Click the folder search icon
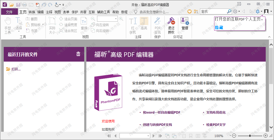 (x=196, y=12)
